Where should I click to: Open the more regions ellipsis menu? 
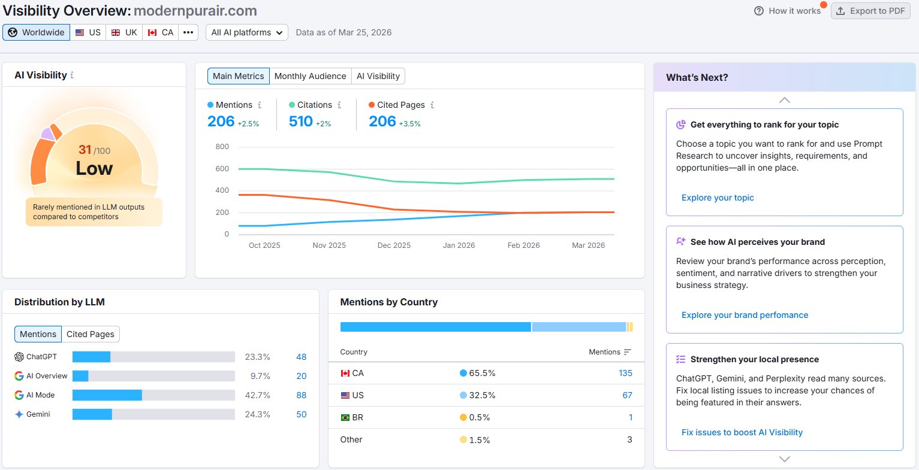coord(188,32)
